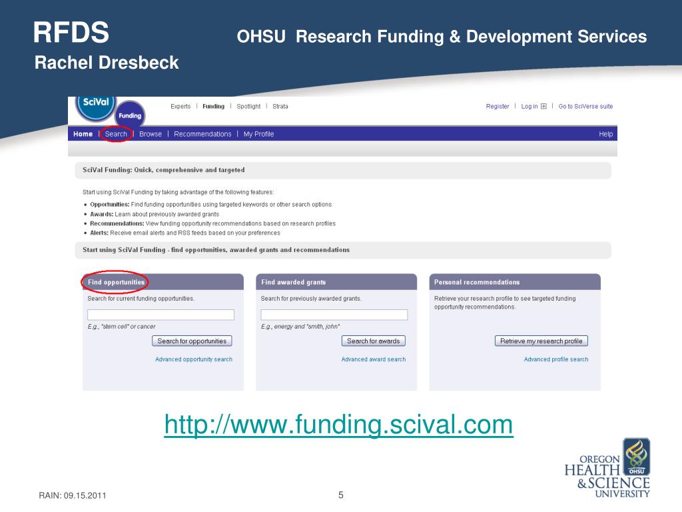Viewport: 682px width, 512px height.
Task: Open Recommendations in the navigation bar
Action: click(x=202, y=134)
